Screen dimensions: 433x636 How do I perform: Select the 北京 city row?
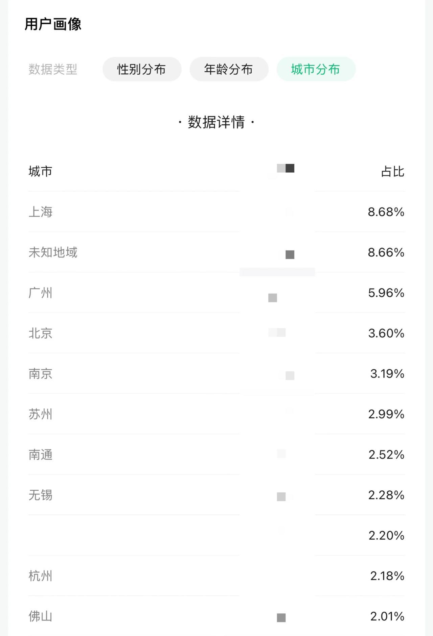[216, 333]
